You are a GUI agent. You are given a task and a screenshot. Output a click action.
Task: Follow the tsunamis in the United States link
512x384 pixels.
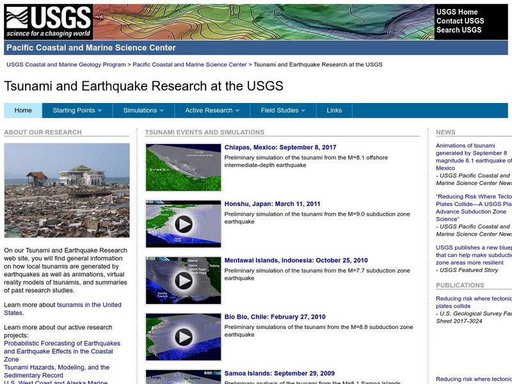(x=63, y=308)
